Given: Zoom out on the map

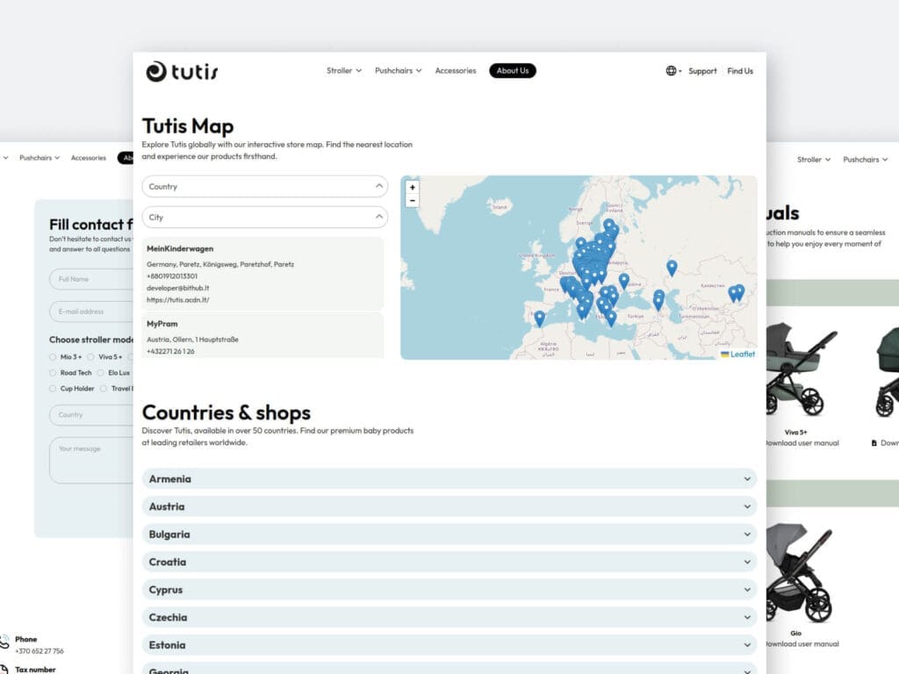Looking at the screenshot, I should pos(413,201).
